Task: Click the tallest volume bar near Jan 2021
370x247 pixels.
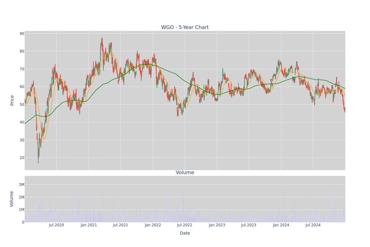Action: click(x=86, y=200)
